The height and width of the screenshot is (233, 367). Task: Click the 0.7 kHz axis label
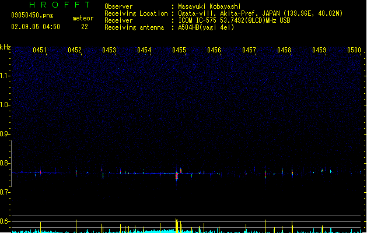point(5,192)
